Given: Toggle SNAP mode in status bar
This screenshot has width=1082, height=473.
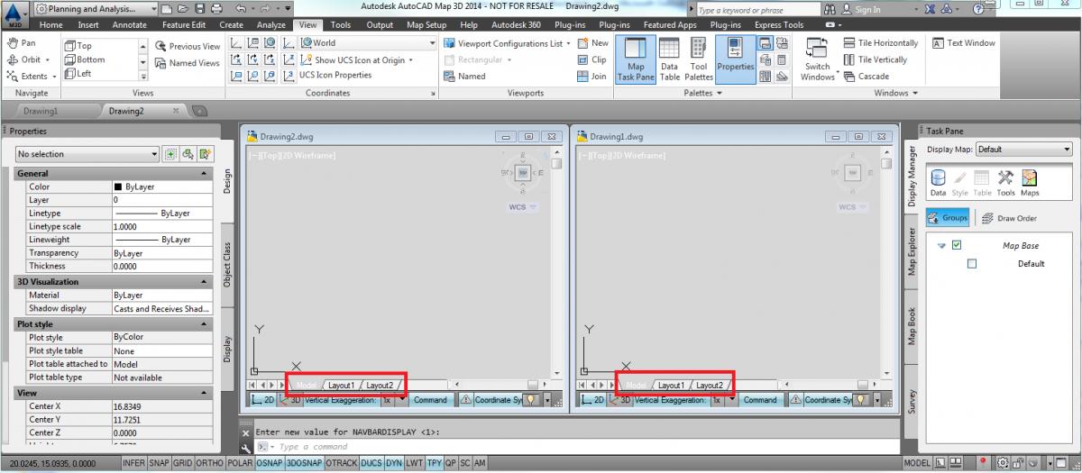Looking at the screenshot, I should click(159, 463).
